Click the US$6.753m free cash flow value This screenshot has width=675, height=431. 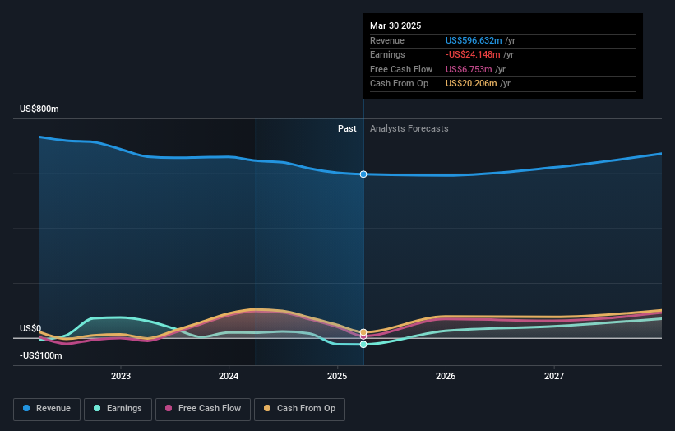tap(469, 69)
